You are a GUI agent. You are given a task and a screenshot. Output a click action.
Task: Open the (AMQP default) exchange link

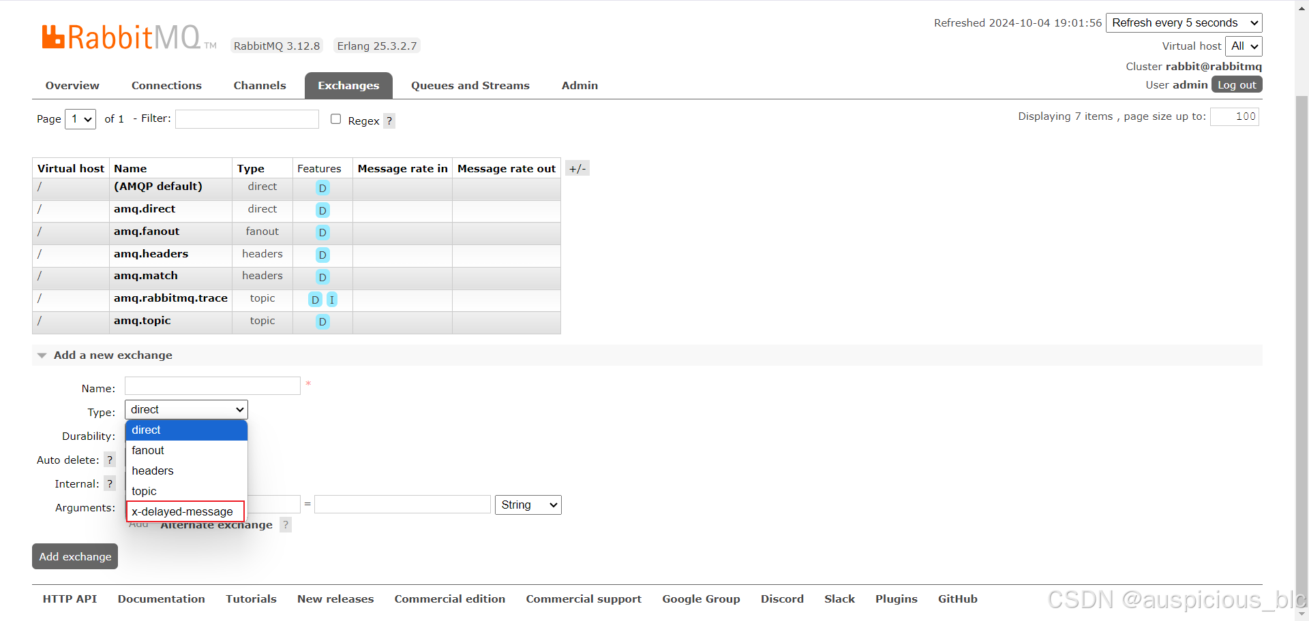[158, 186]
